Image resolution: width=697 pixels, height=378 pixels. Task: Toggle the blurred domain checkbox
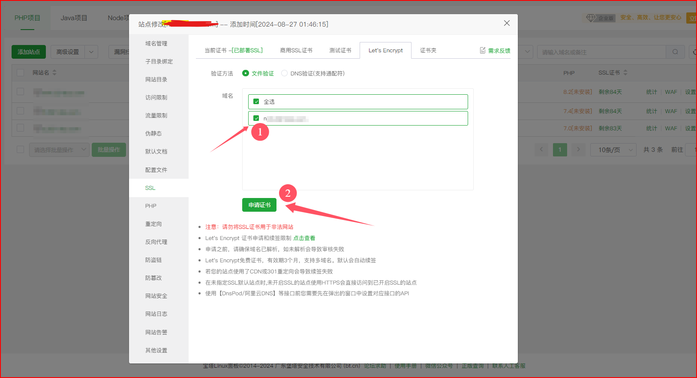click(x=256, y=118)
